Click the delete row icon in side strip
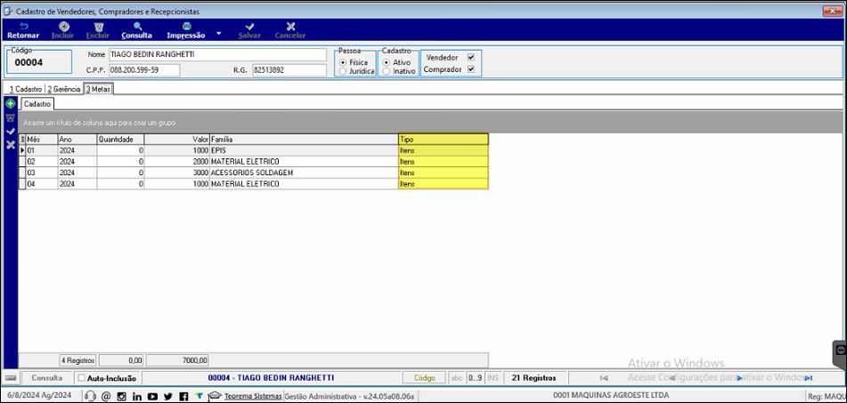847x403 pixels. point(10,117)
